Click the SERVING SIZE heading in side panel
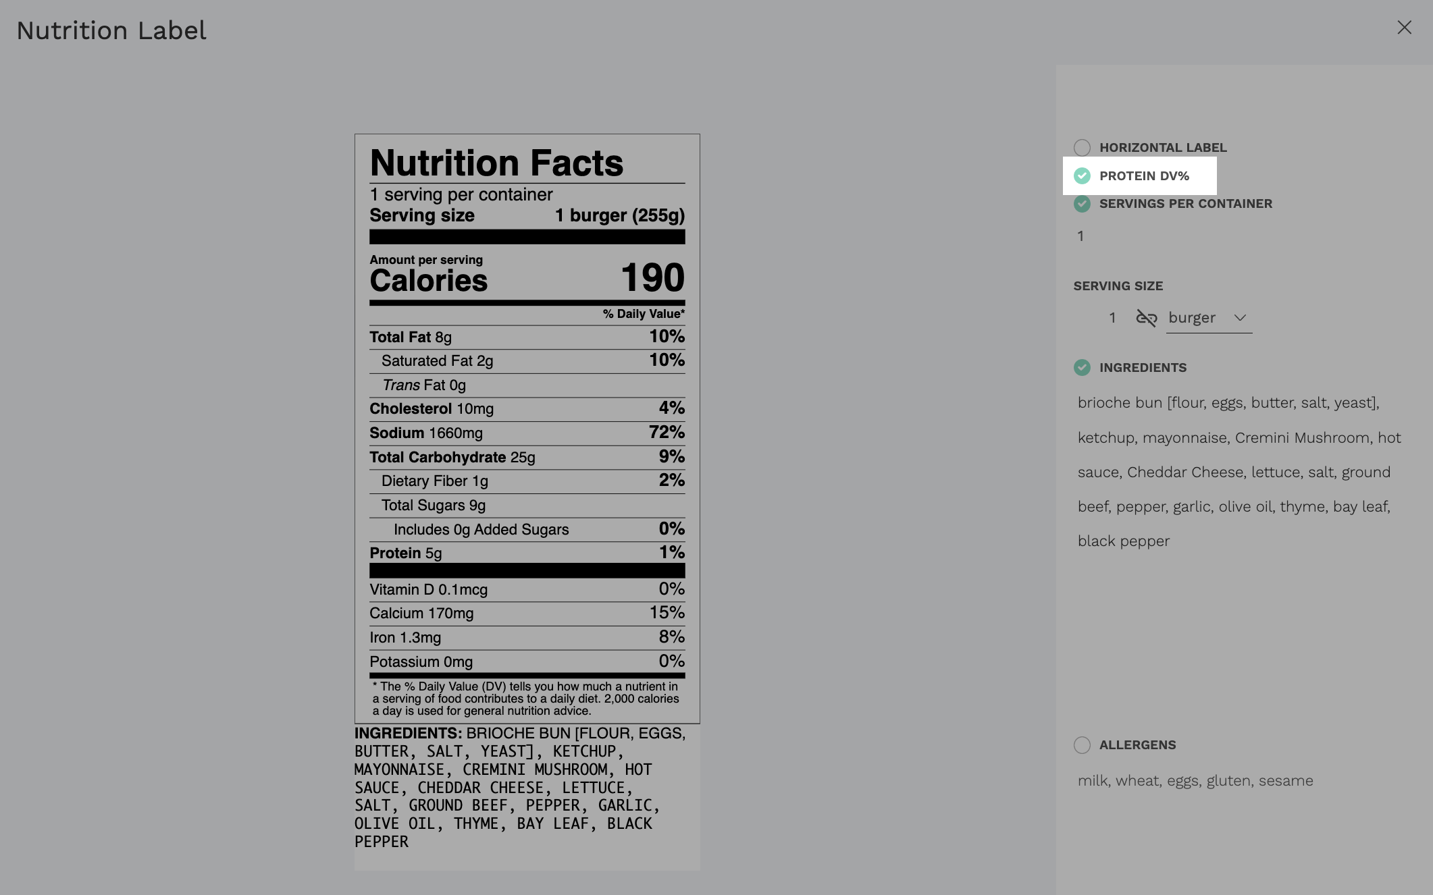 (x=1118, y=286)
